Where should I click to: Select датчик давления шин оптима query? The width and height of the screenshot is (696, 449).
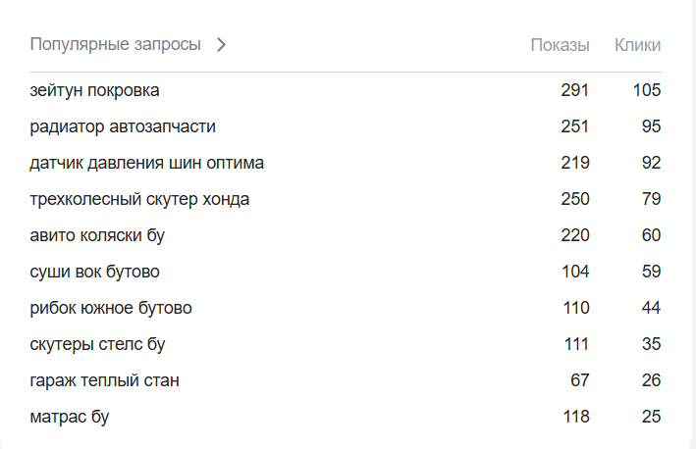(146, 163)
